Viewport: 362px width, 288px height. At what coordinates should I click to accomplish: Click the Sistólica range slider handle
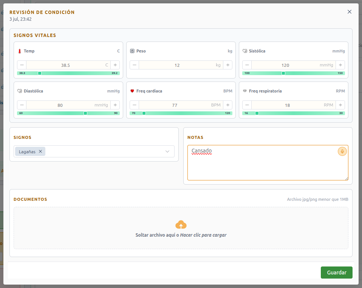tap(283, 73)
